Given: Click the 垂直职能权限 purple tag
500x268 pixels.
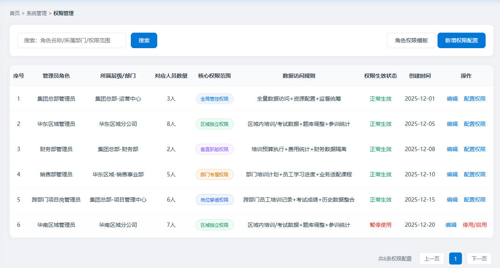Looking at the screenshot, I should click(214, 149).
